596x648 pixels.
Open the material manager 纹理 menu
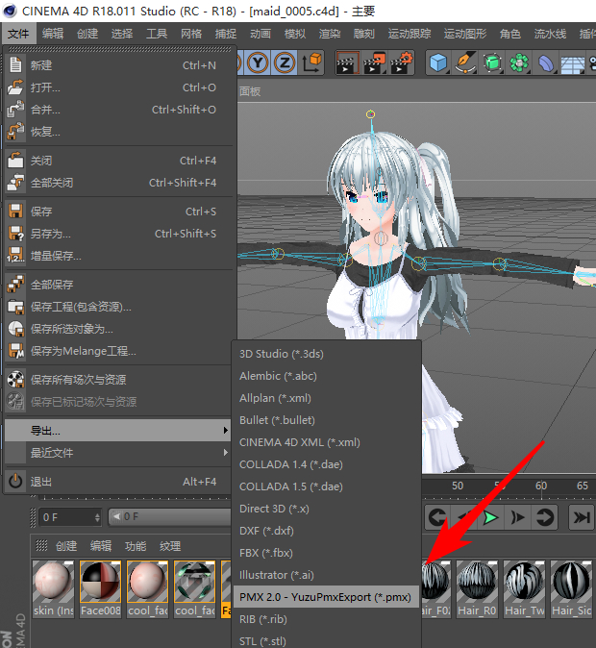tap(170, 546)
